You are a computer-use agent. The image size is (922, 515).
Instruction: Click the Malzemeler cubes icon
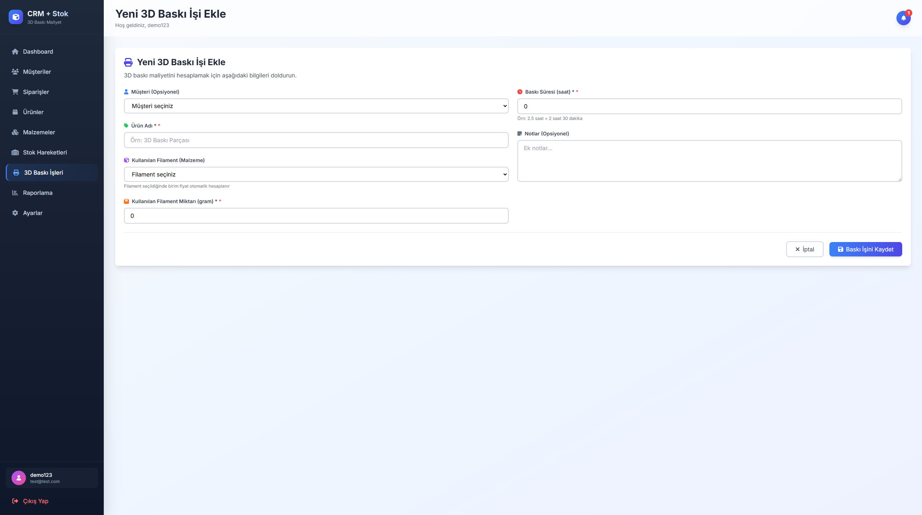tap(15, 132)
